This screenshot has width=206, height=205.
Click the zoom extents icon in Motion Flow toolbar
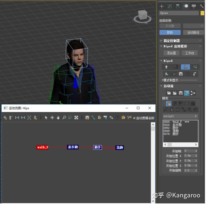[77, 117]
